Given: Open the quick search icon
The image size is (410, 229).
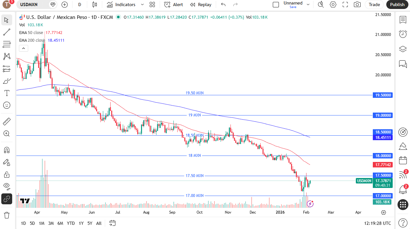Looking at the screenshot, I should click(x=321, y=4).
